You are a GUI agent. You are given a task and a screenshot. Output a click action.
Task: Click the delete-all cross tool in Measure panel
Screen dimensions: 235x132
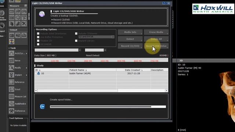click(24, 23)
